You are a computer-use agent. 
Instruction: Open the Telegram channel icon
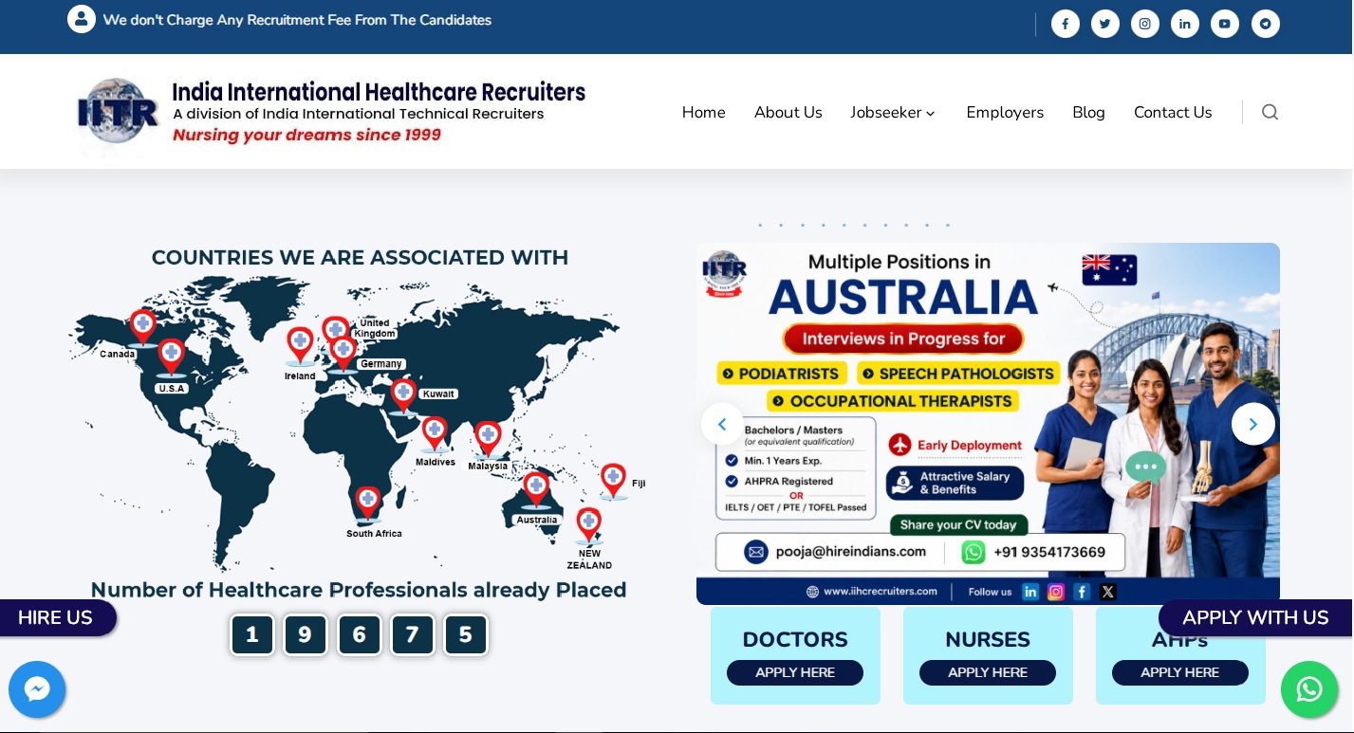[1266, 24]
